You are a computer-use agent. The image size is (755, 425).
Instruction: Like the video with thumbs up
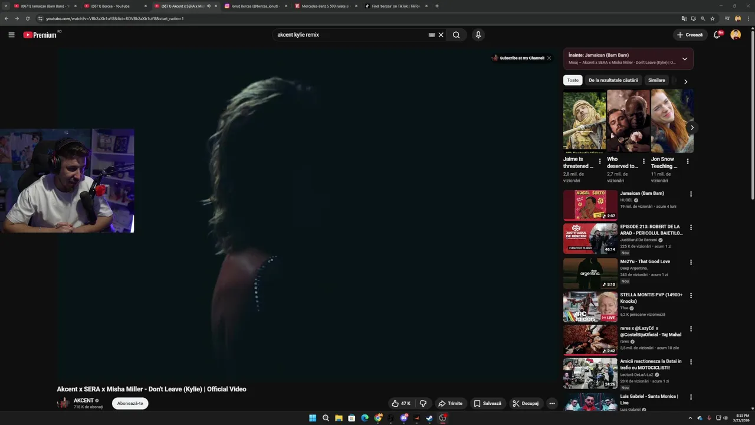[401, 404]
